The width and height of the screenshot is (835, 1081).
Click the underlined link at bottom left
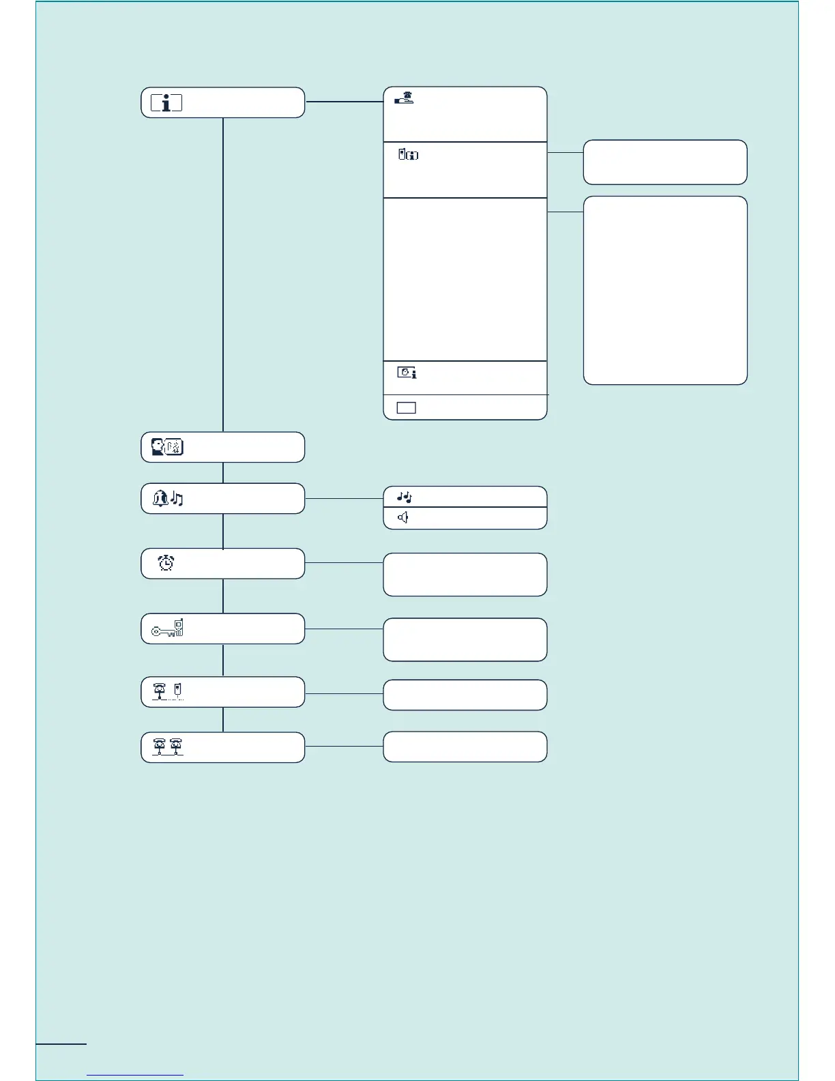tap(136, 1075)
